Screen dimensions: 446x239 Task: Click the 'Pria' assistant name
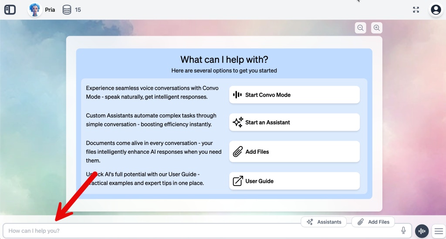(50, 10)
